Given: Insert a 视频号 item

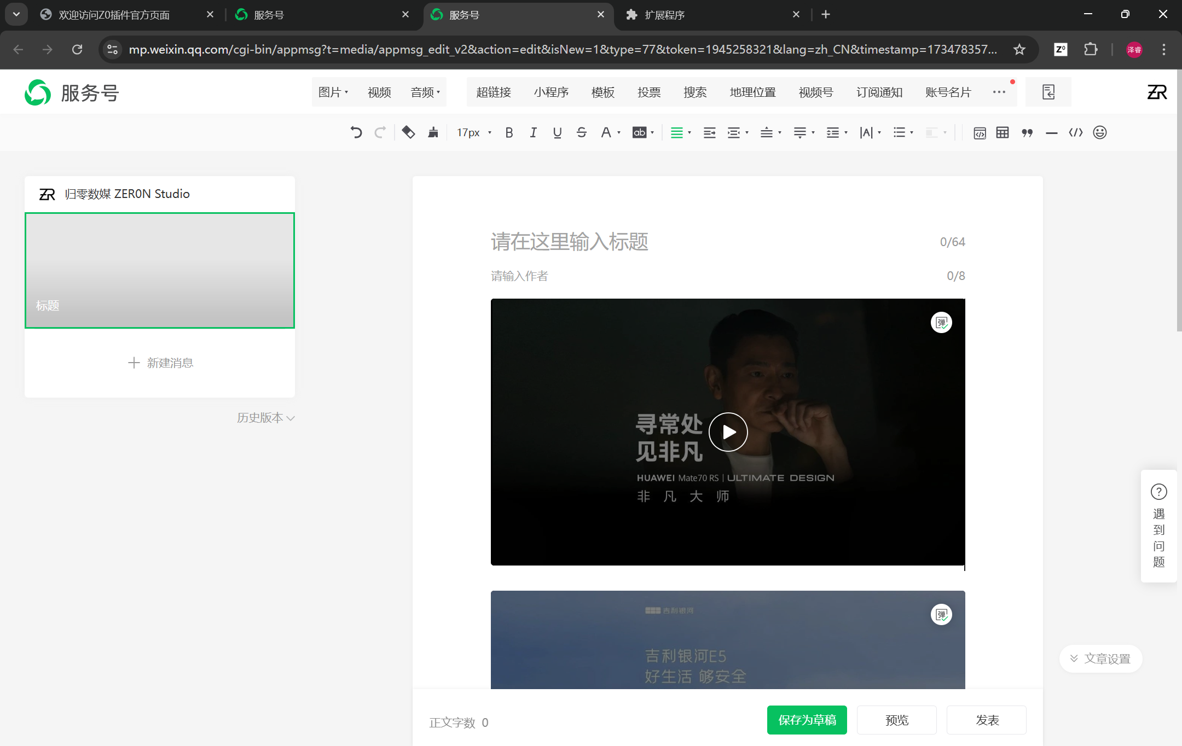Looking at the screenshot, I should coord(816,92).
